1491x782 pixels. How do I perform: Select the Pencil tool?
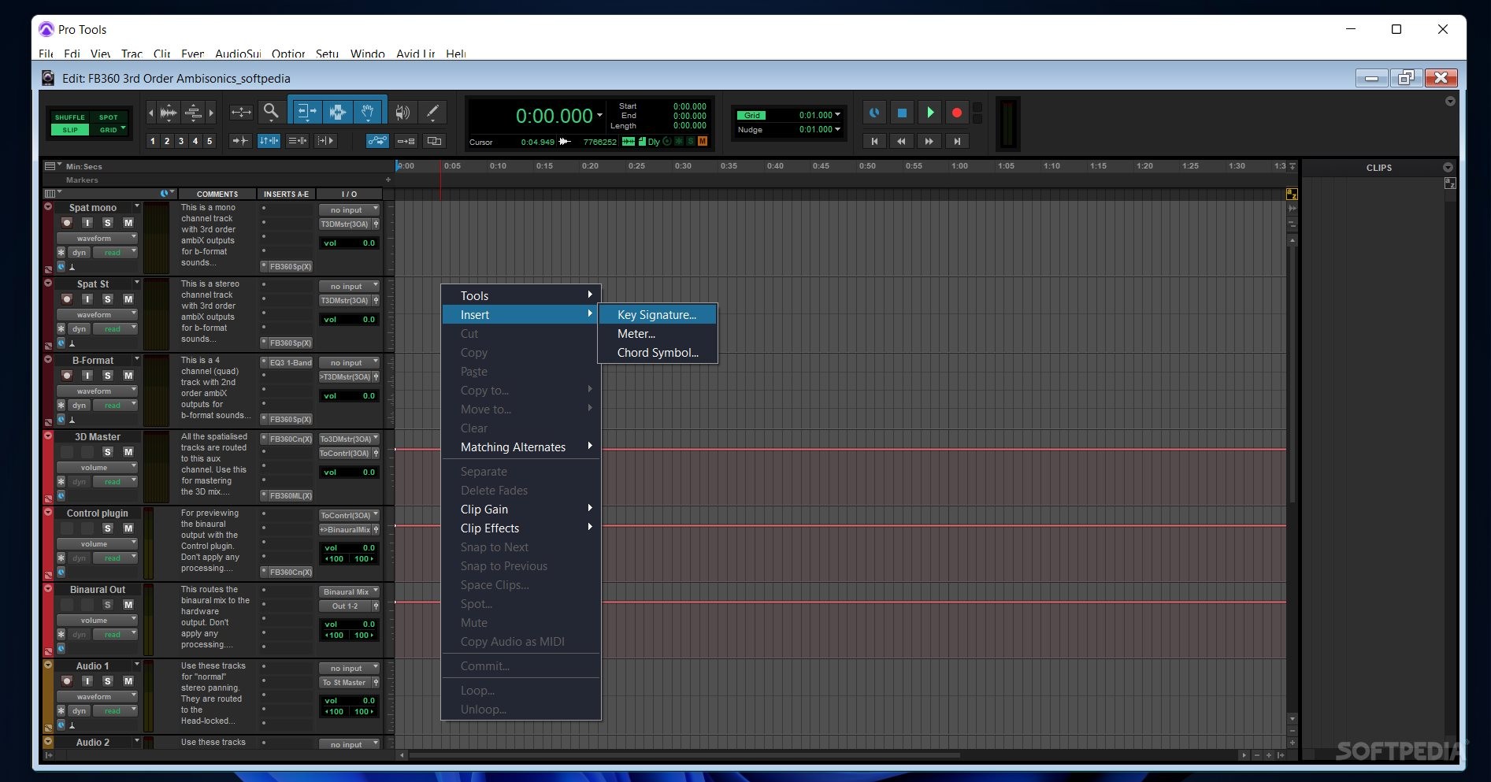click(432, 112)
